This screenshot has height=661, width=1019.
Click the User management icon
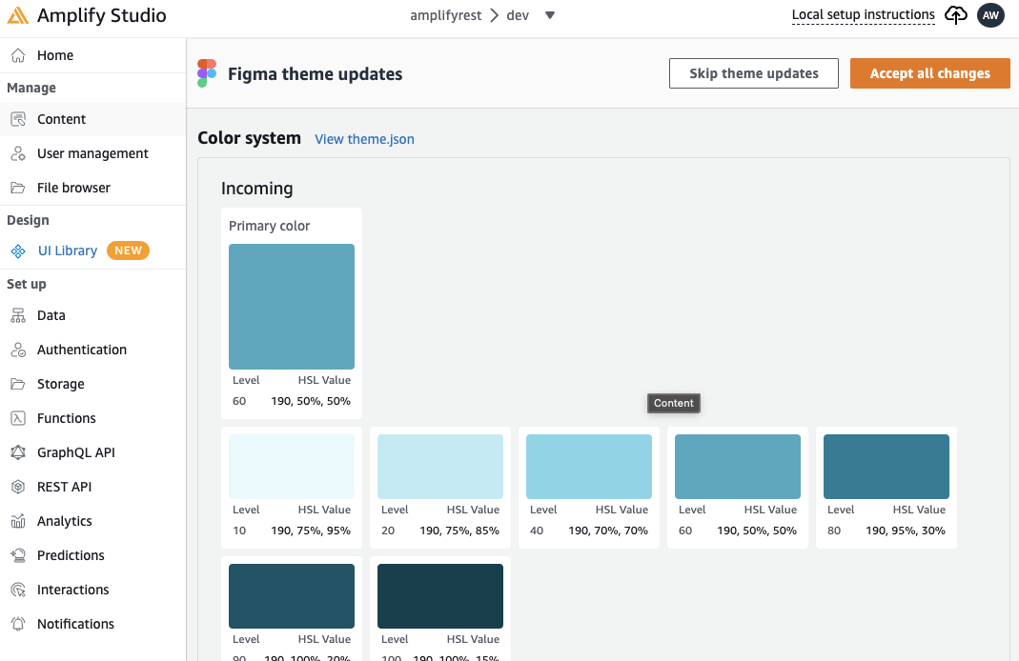coord(18,153)
